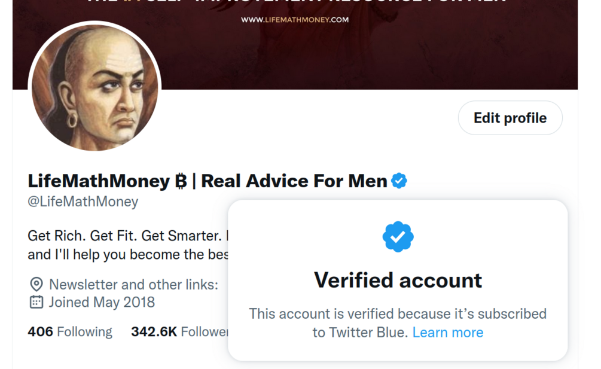Open the 406 Following list
This screenshot has height=369, width=601.
(x=70, y=332)
